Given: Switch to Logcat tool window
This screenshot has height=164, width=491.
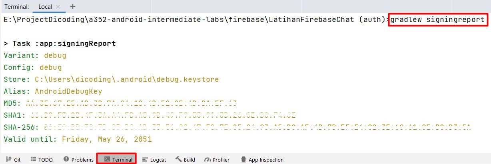Looking at the screenshot, I should coord(154,160).
